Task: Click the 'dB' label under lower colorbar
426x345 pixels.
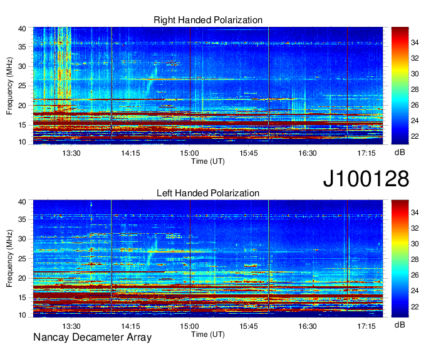Action: coord(400,324)
